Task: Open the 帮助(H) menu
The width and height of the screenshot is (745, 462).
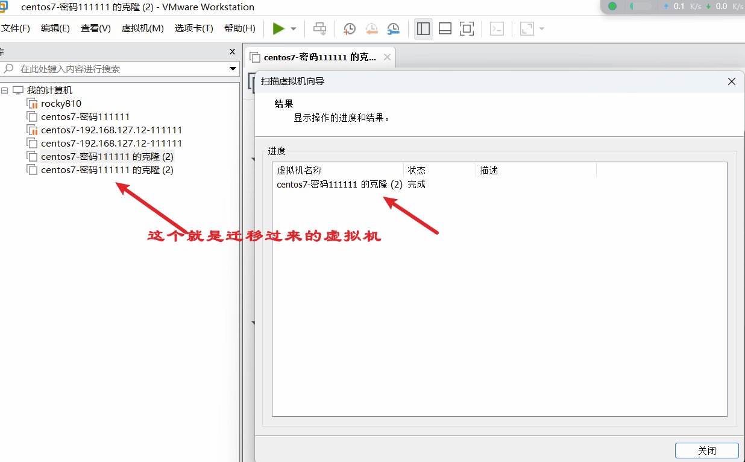Action: (x=240, y=28)
